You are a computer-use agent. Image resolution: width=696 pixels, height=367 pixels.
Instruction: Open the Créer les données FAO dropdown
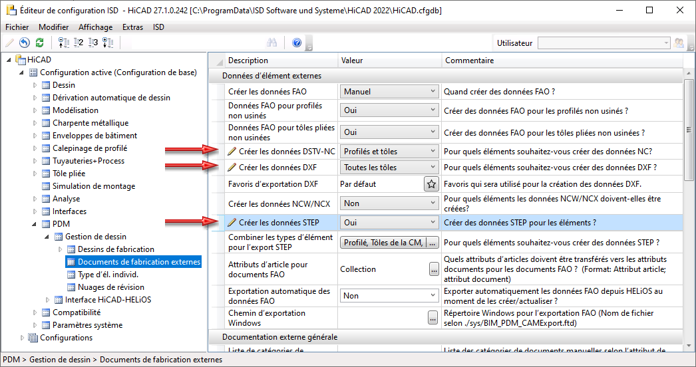[389, 91]
